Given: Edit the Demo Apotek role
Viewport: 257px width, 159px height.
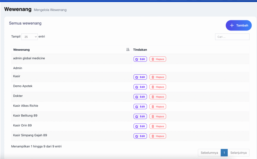Looking at the screenshot, I should 140,87.
